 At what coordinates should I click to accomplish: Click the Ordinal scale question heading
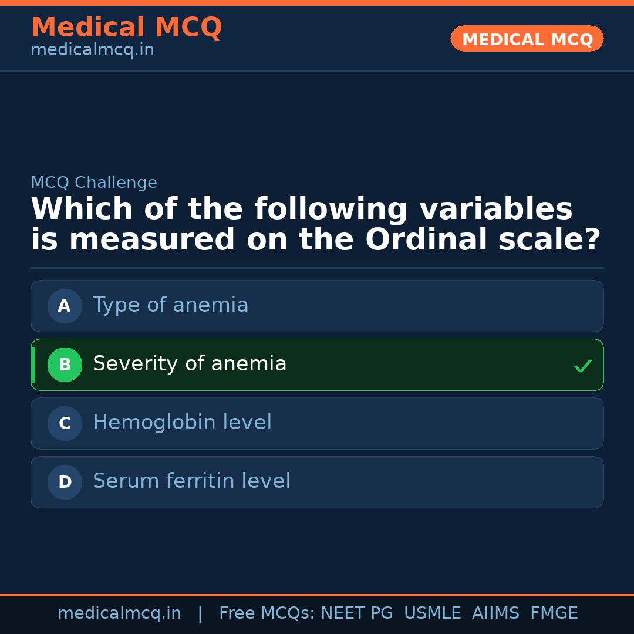(x=315, y=225)
